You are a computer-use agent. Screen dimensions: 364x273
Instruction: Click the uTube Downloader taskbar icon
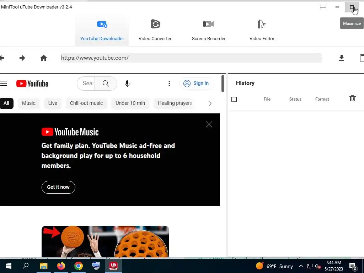tap(113, 266)
